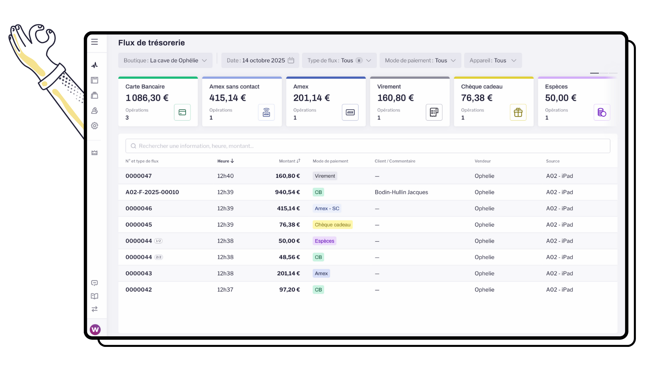Viewport: 654px width, 368px height.
Task: Click the crown icon in sidebar
Action: (94, 153)
